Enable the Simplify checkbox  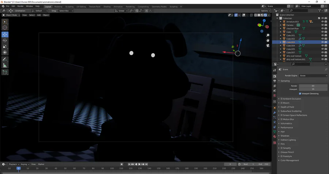[281, 148]
